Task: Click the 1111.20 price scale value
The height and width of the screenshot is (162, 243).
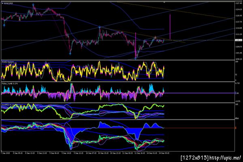Action: 239,34
